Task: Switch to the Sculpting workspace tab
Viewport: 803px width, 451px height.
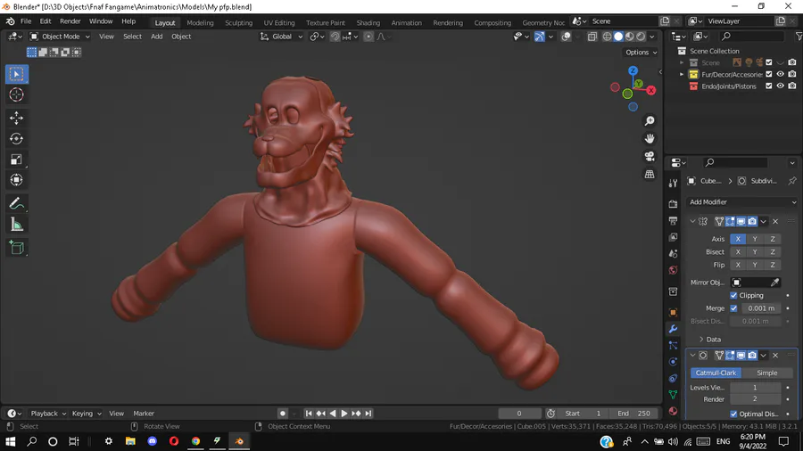Action: click(x=238, y=22)
